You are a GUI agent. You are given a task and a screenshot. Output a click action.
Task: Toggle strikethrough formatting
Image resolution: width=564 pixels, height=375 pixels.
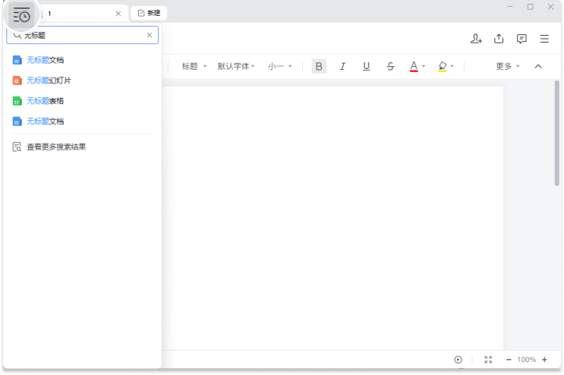click(390, 66)
